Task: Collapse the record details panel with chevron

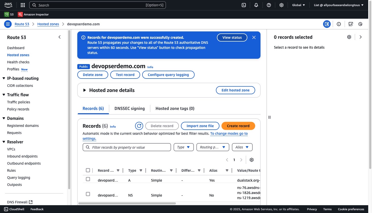Action: click(361, 37)
